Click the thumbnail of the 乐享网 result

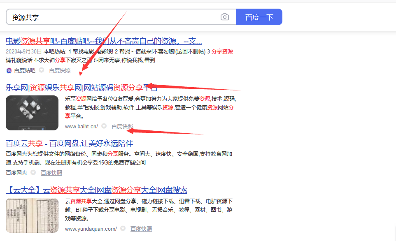click(x=32, y=113)
